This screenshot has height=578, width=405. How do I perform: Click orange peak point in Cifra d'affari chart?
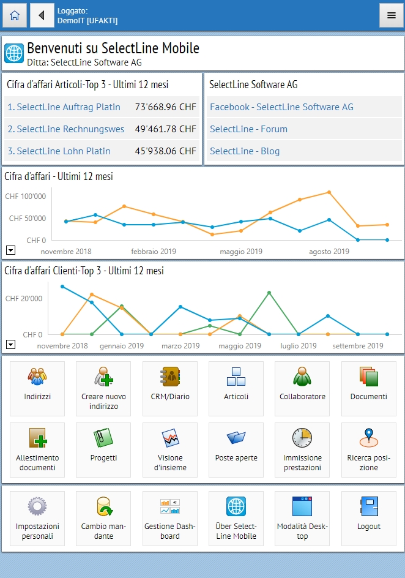pos(329,192)
